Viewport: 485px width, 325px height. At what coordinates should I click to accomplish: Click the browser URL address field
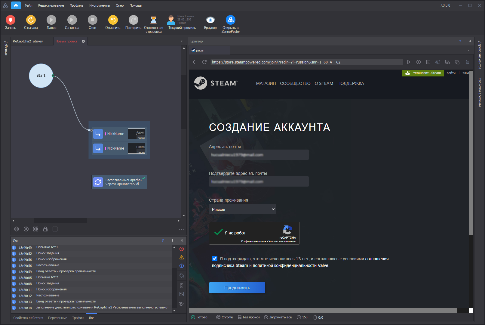pyautogui.click(x=306, y=62)
